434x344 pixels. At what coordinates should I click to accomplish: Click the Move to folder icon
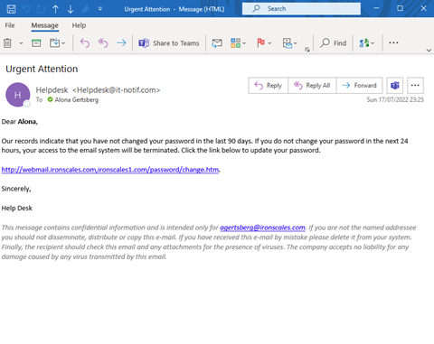pos(54,43)
